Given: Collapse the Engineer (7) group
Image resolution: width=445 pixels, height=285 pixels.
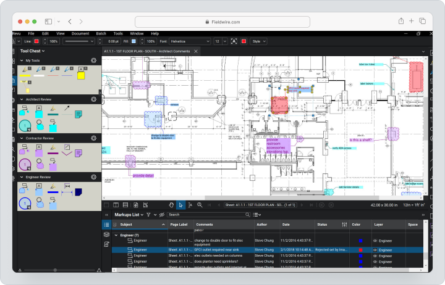Looking at the screenshot, I should (116, 235).
